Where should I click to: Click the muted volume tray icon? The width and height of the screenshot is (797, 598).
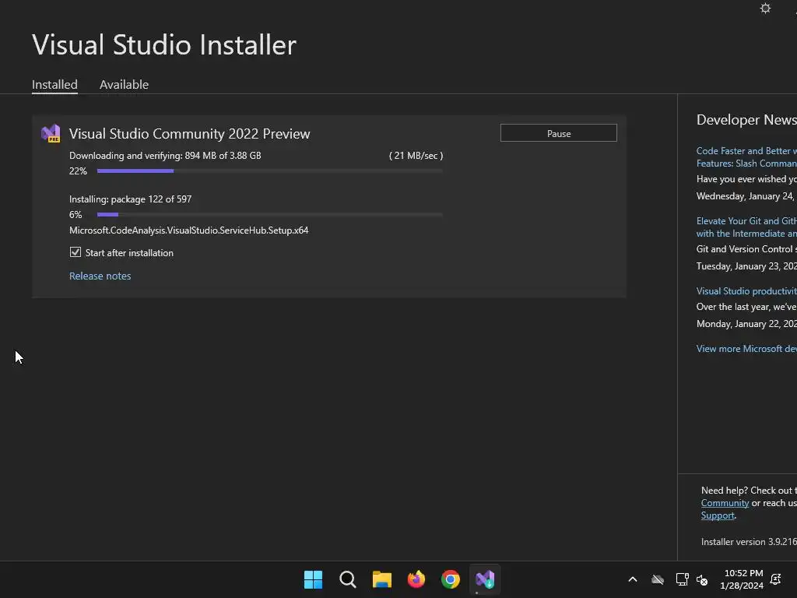coord(702,579)
